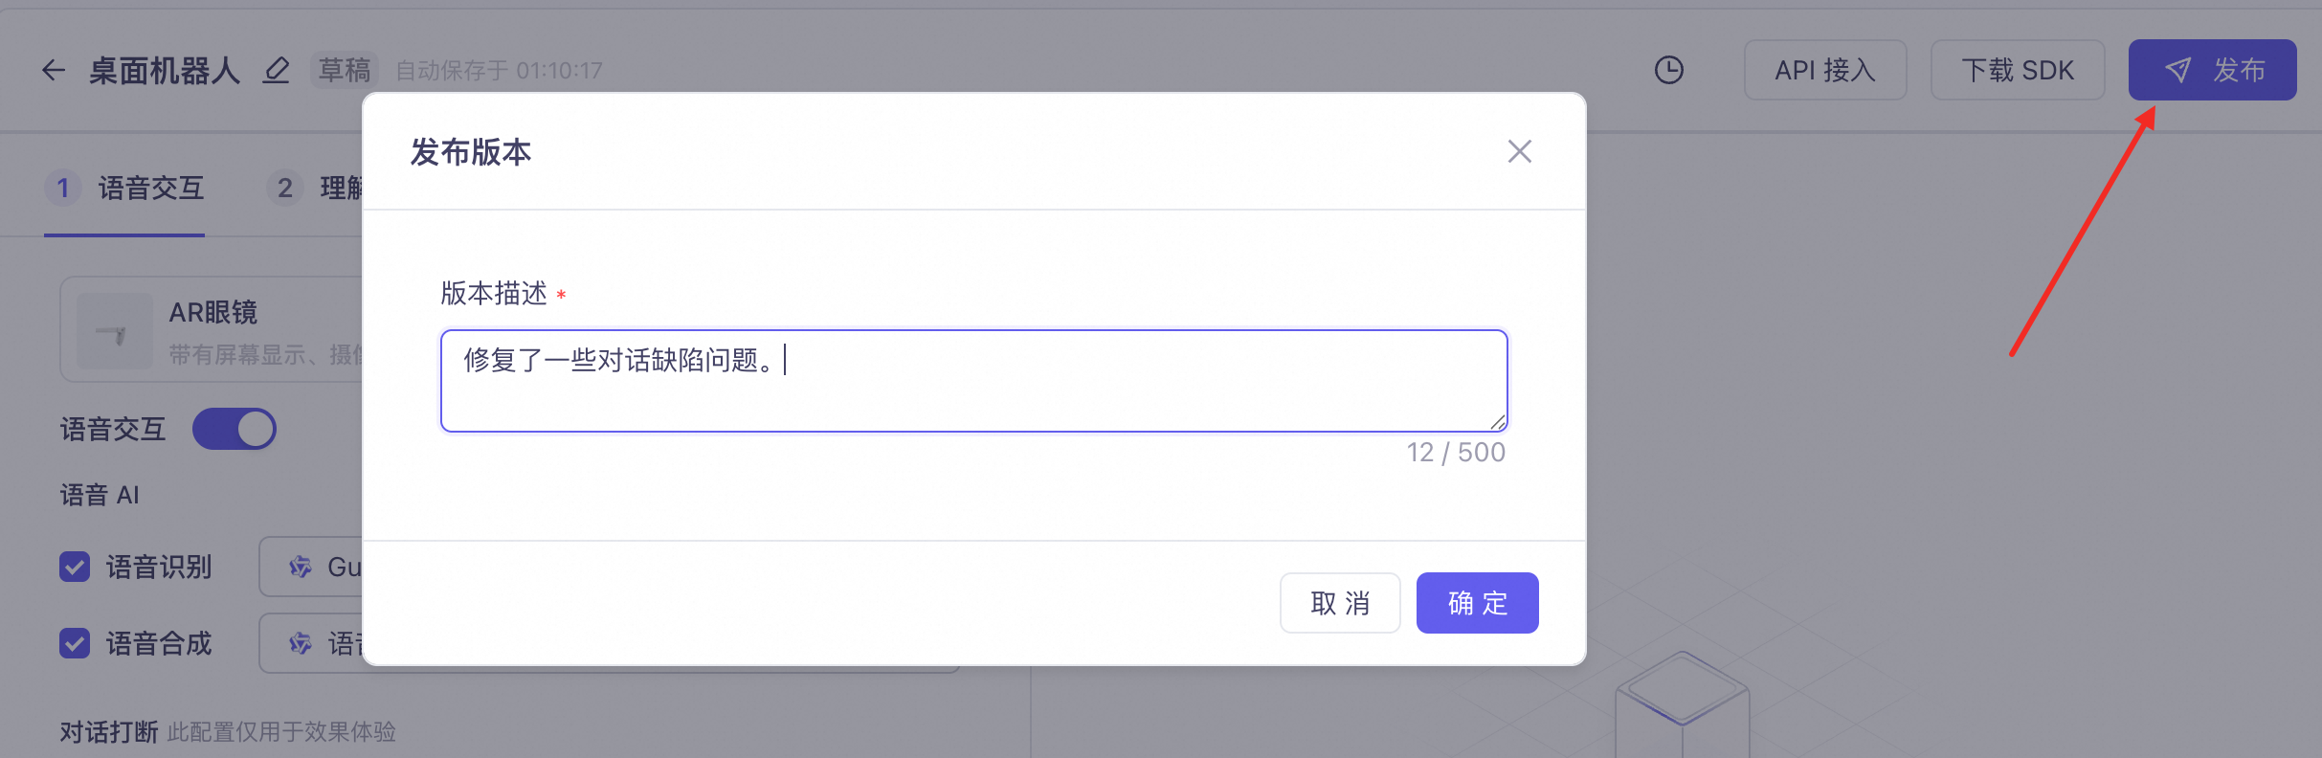The height and width of the screenshot is (758, 2322).
Task: Click the AR眼镜 device thumbnail
Action: coord(115,331)
